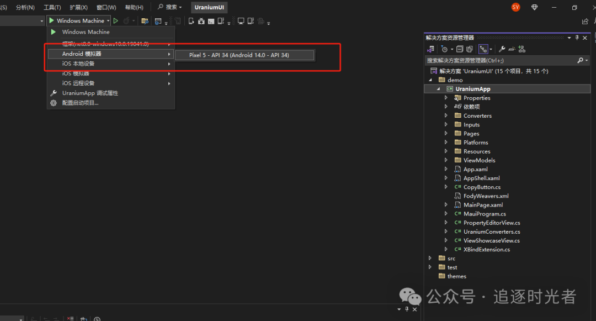Collapse the demo folder

point(430,80)
